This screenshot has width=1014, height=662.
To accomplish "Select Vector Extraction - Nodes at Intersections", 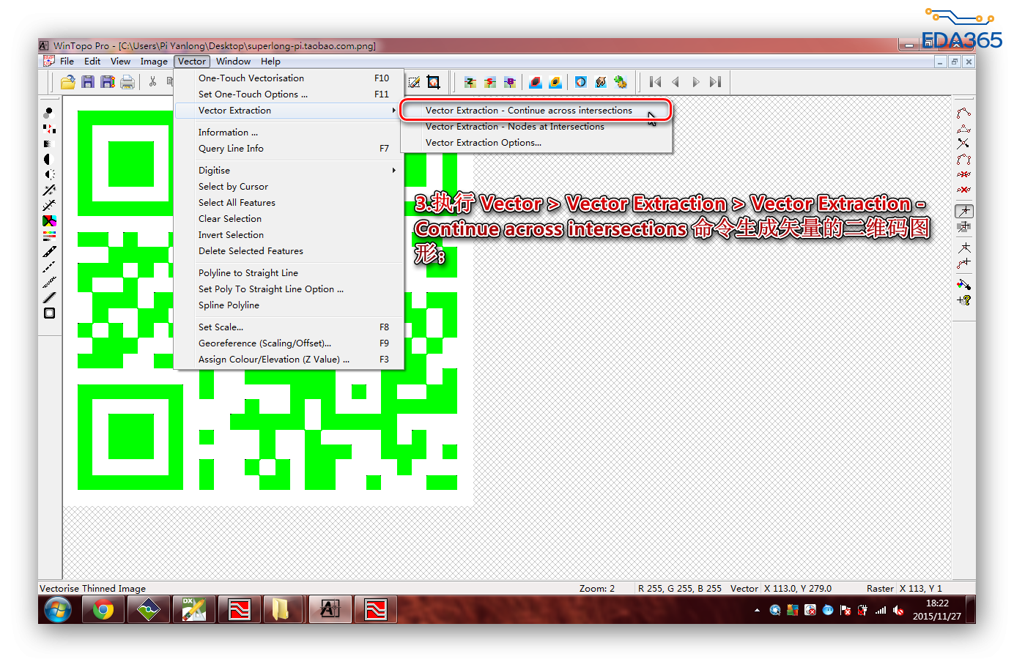I will pos(536,127).
